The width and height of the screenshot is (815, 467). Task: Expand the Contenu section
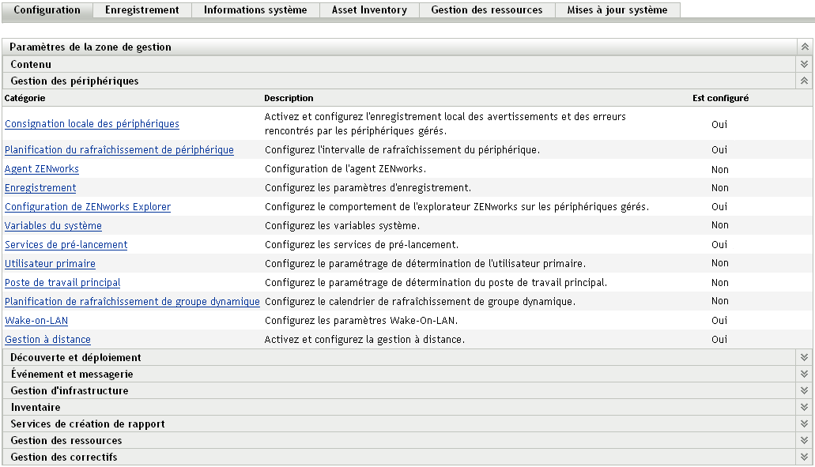point(804,62)
